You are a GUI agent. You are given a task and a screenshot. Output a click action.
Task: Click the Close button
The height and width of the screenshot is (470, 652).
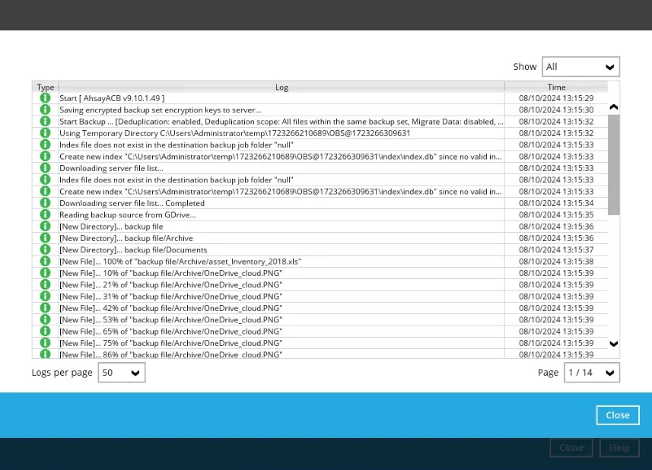click(x=617, y=414)
